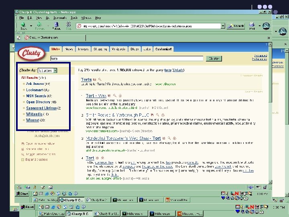Click the Netscape N logo throbber
This screenshot has width=289, height=217.
pyautogui.click(x=266, y=26)
